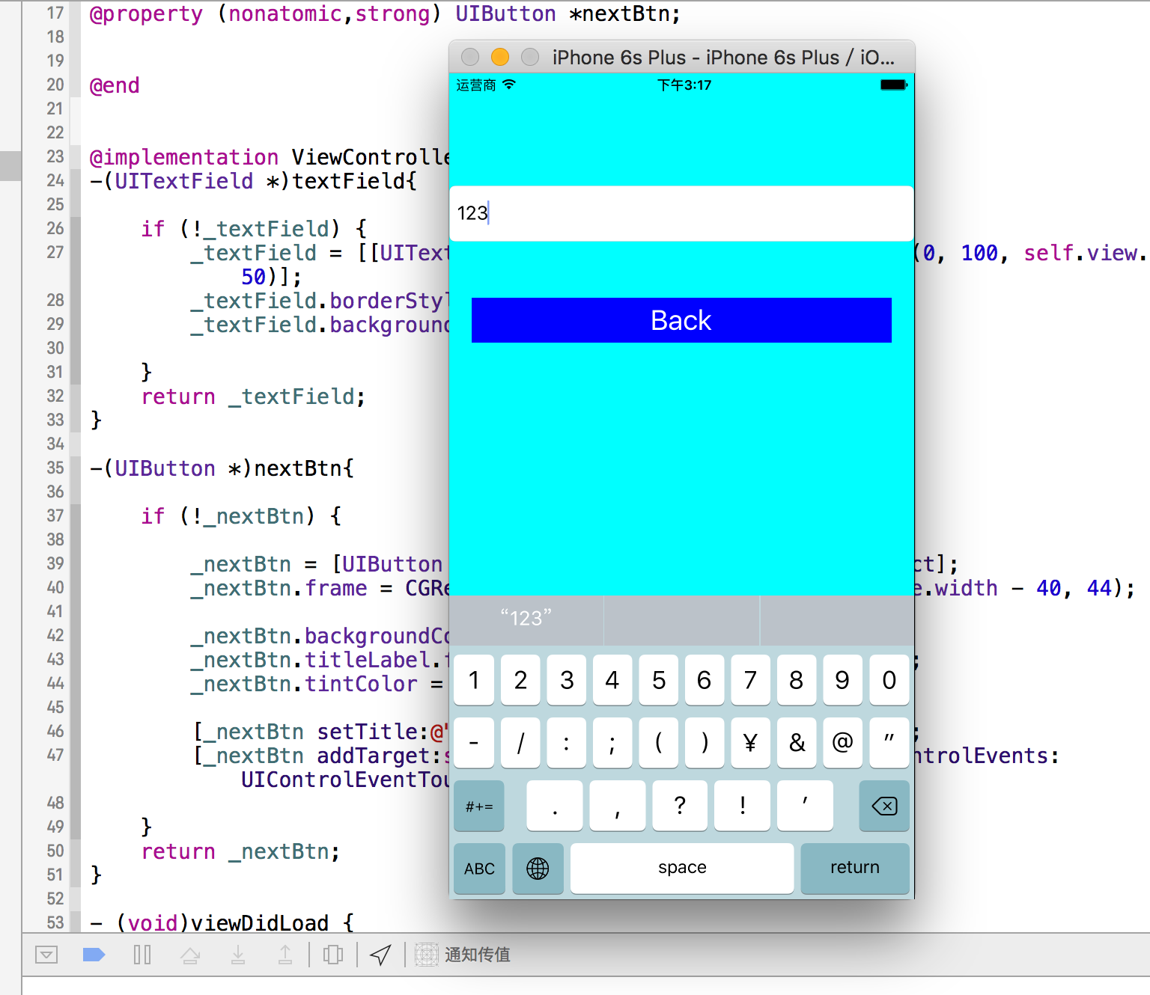Tap the colon key on keyboard
1150x995 pixels.
tap(567, 743)
